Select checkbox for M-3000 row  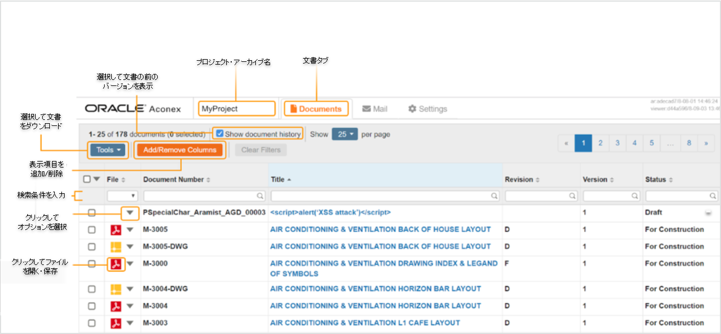pyautogui.click(x=91, y=263)
